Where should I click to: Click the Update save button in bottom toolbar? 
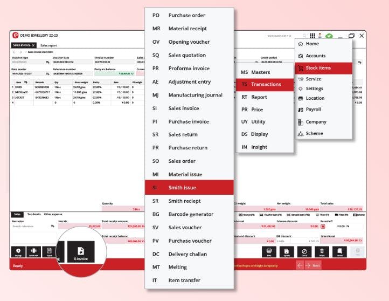[x=287, y=252]
